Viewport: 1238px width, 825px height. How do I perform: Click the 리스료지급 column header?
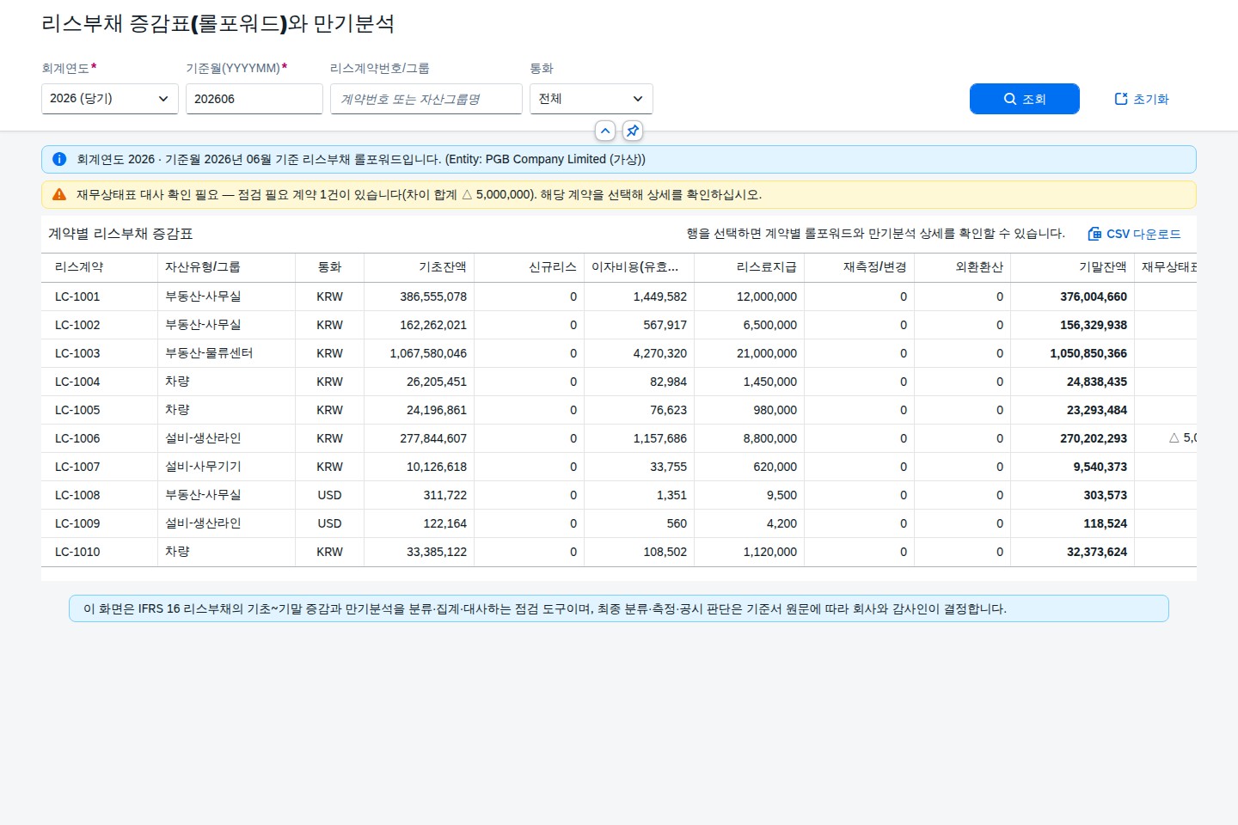(x=750, y=267)
